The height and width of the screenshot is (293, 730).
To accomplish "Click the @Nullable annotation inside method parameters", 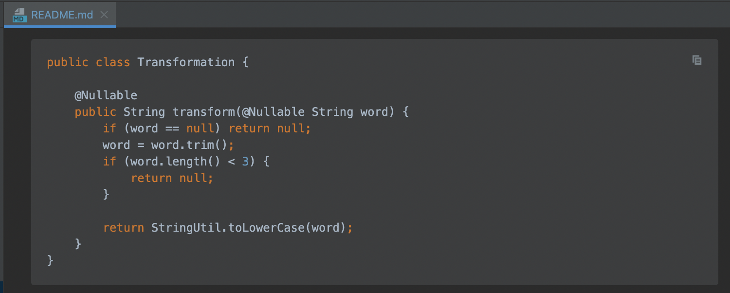I will (x=274, y=112).
